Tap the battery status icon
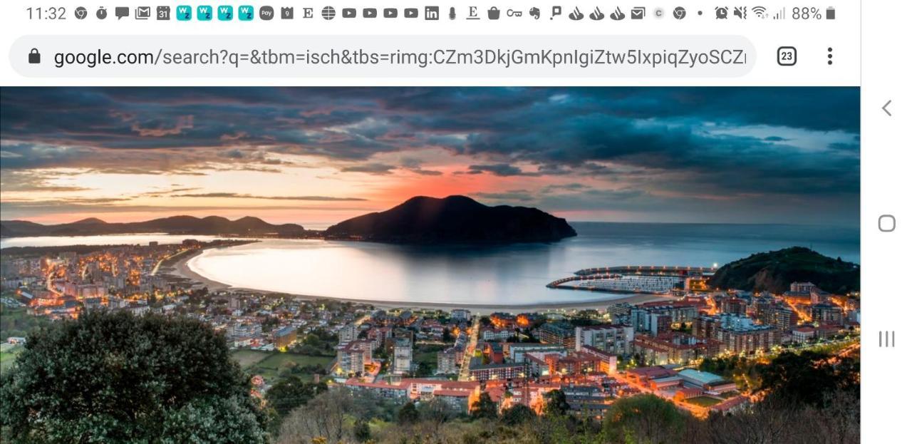The width and height of the screenshot is (912, 444). 830,14
